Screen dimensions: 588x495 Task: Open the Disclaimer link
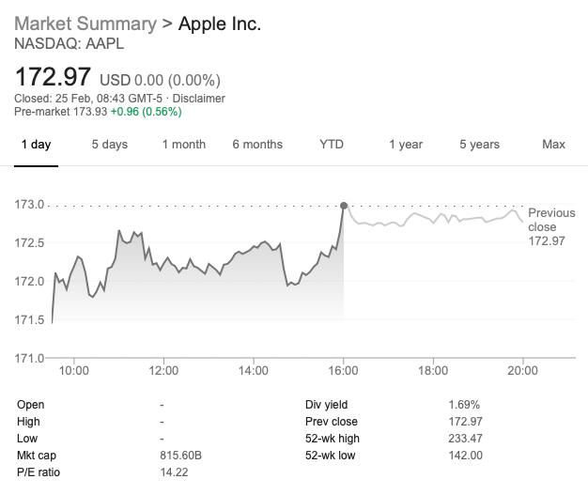point(199,99)
